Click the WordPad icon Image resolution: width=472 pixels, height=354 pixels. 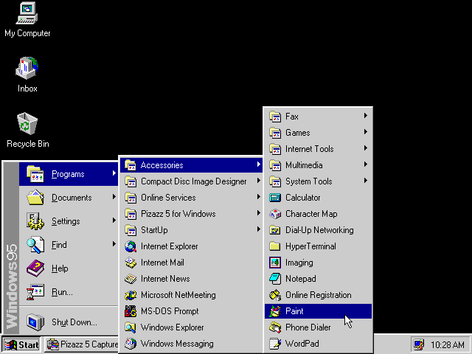(275, 344)
